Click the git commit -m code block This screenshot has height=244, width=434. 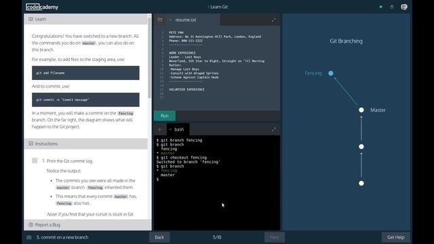(x=85, y=100)
